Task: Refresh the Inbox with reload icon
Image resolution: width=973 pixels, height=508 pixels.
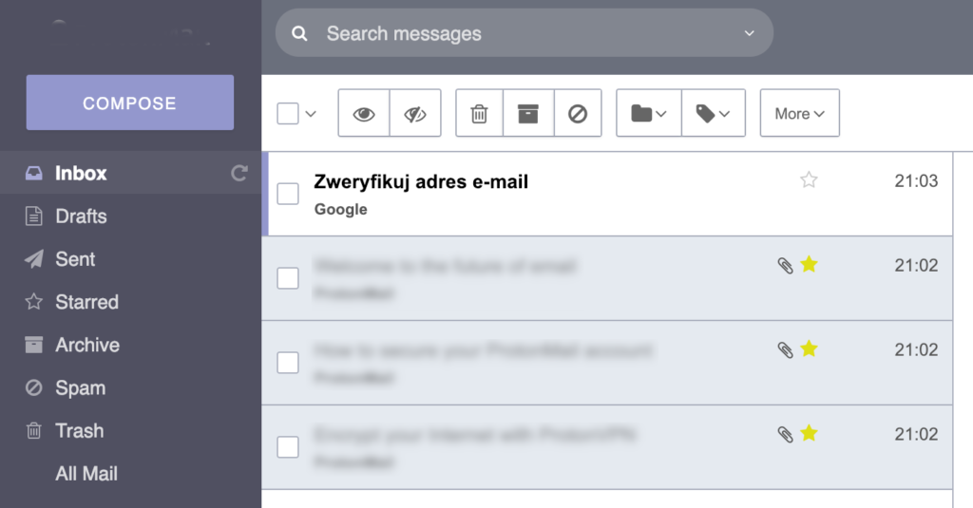Action: click(x=239, y=173)
